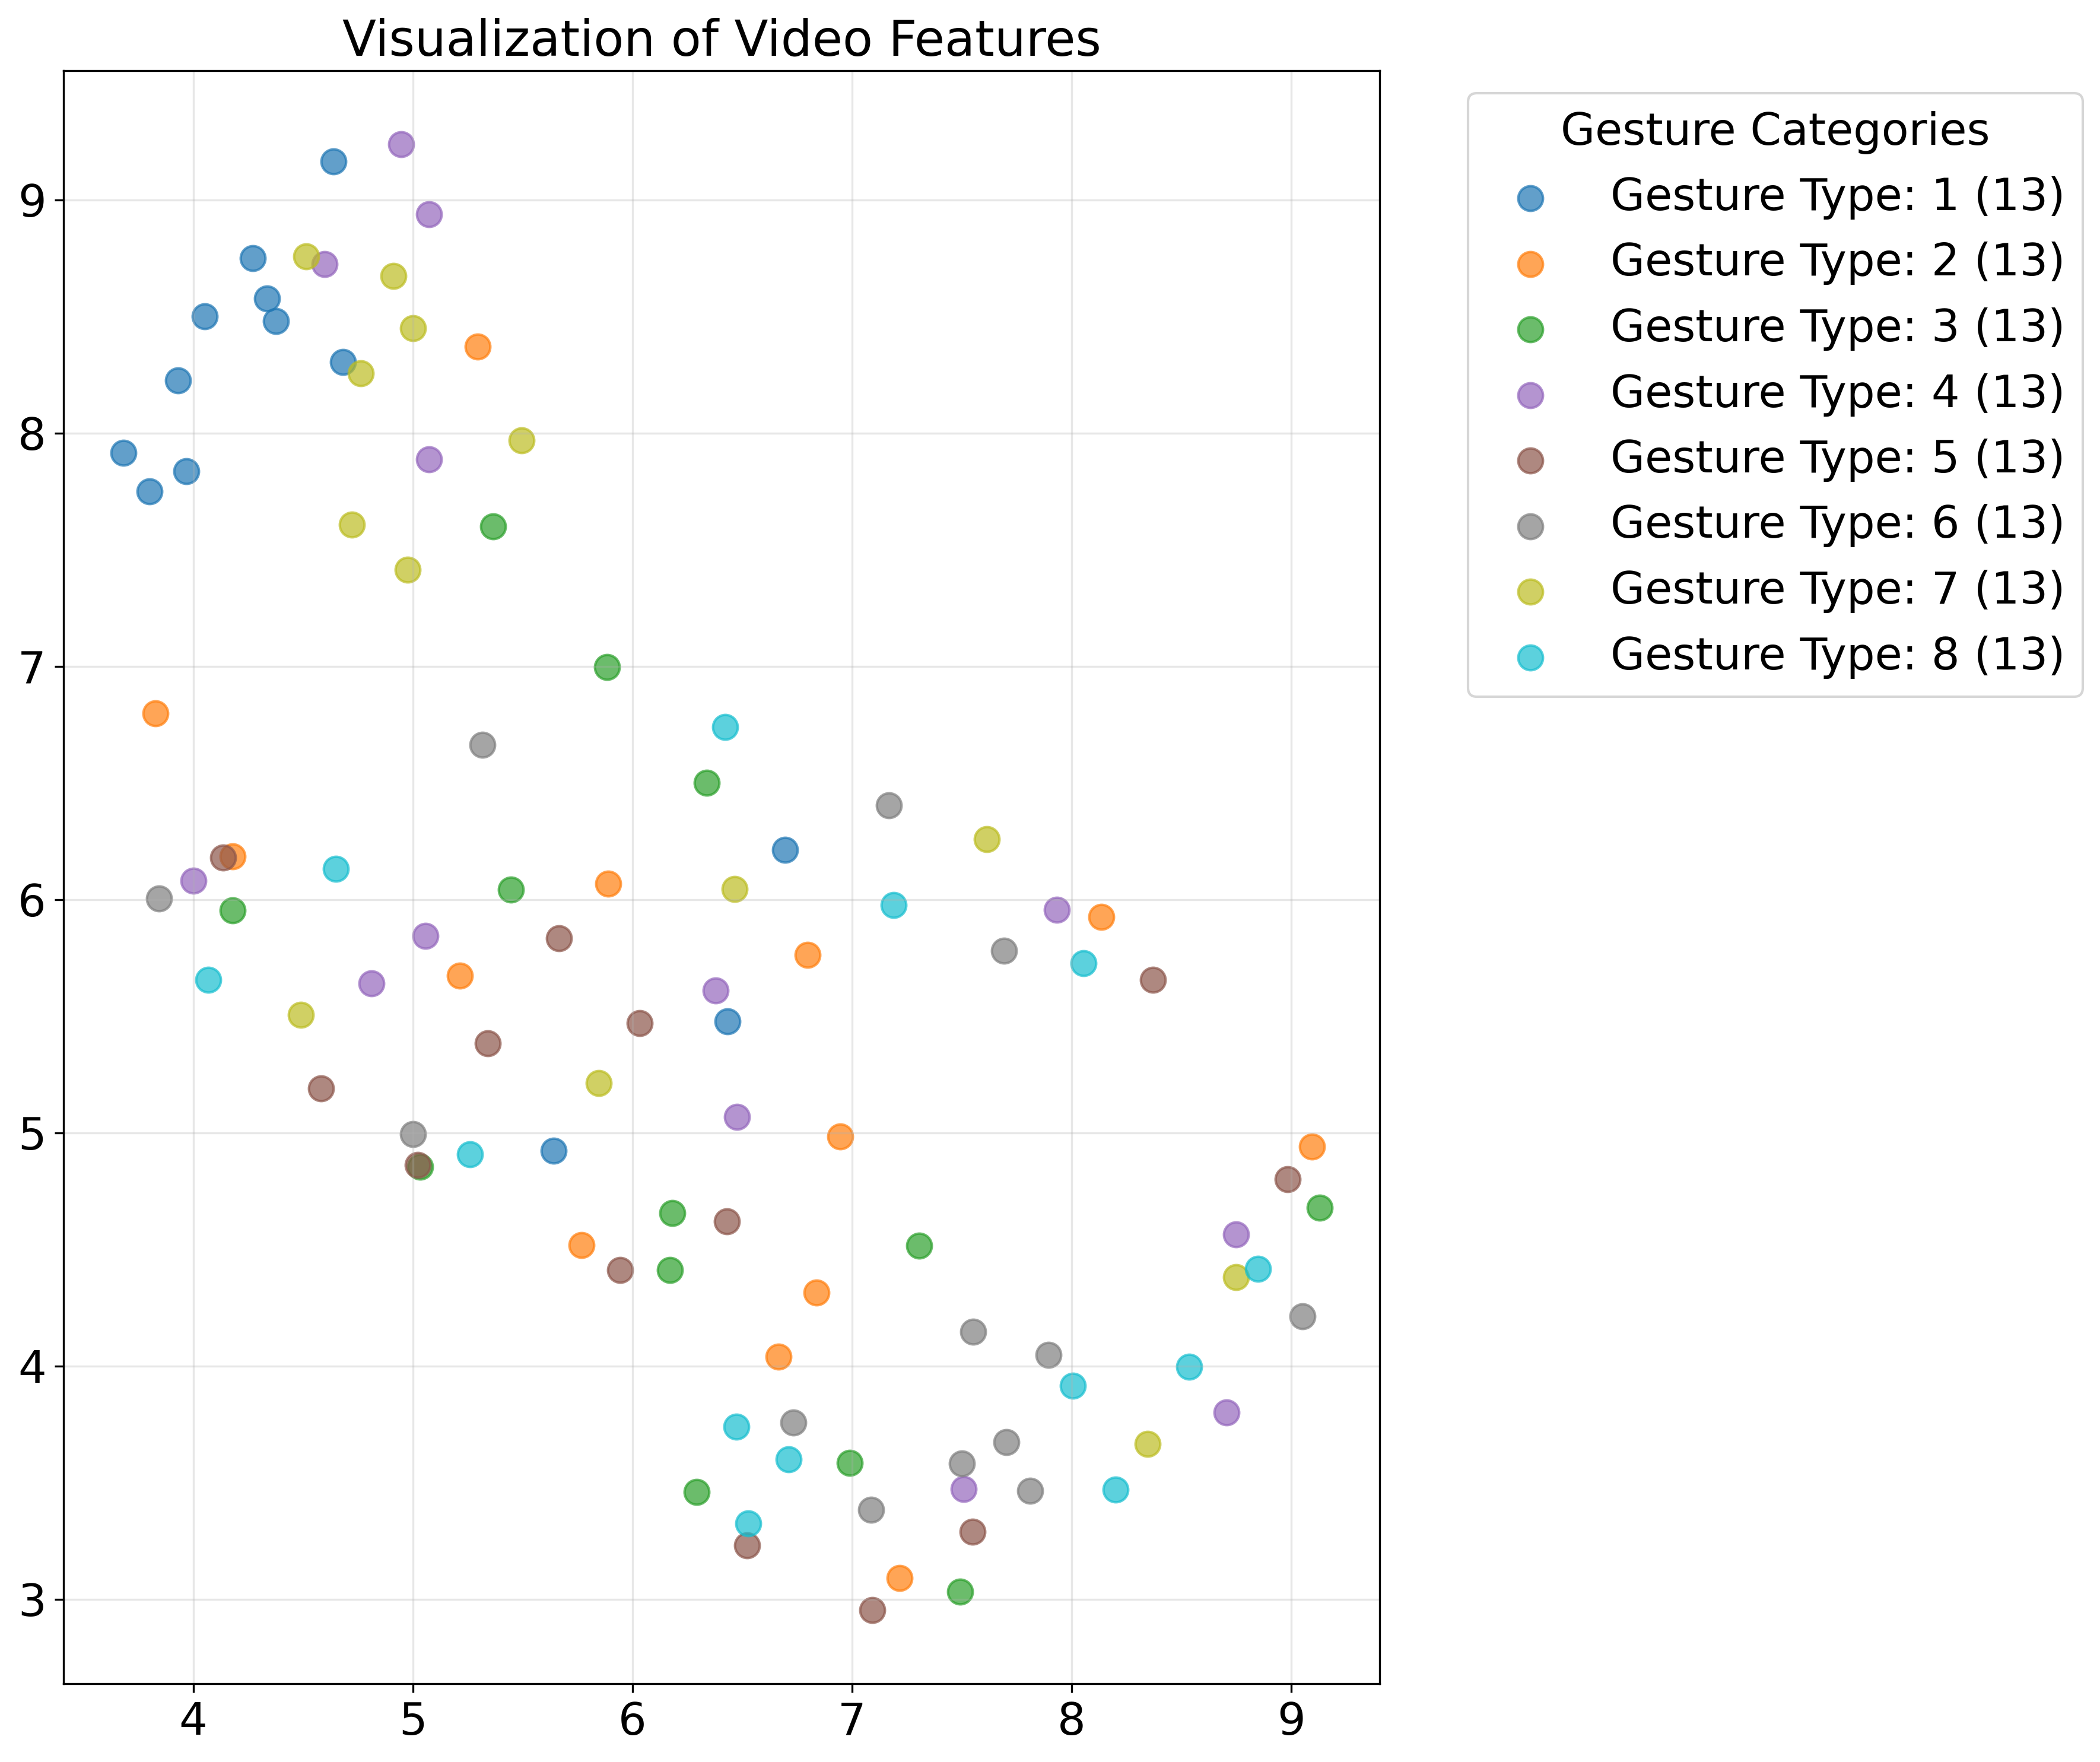Select the cyan Gesture Type 8 legend marker
This screenshot has height=1762, width=2100.
1530,657
